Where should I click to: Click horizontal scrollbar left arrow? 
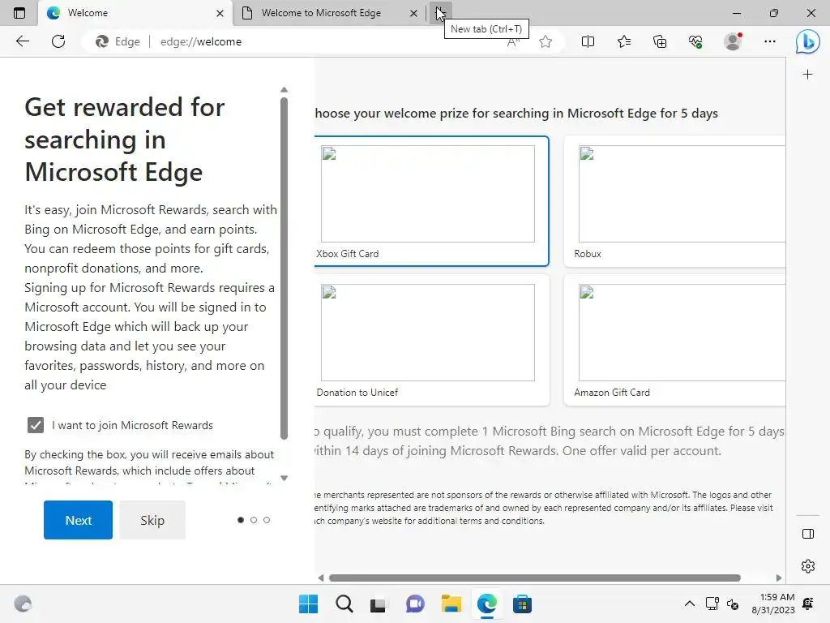(321, 578)
